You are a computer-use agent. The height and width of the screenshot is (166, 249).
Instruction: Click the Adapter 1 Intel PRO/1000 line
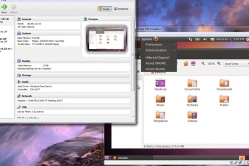point(40,100)
